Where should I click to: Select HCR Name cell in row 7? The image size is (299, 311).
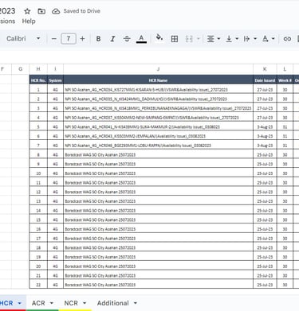158,146
